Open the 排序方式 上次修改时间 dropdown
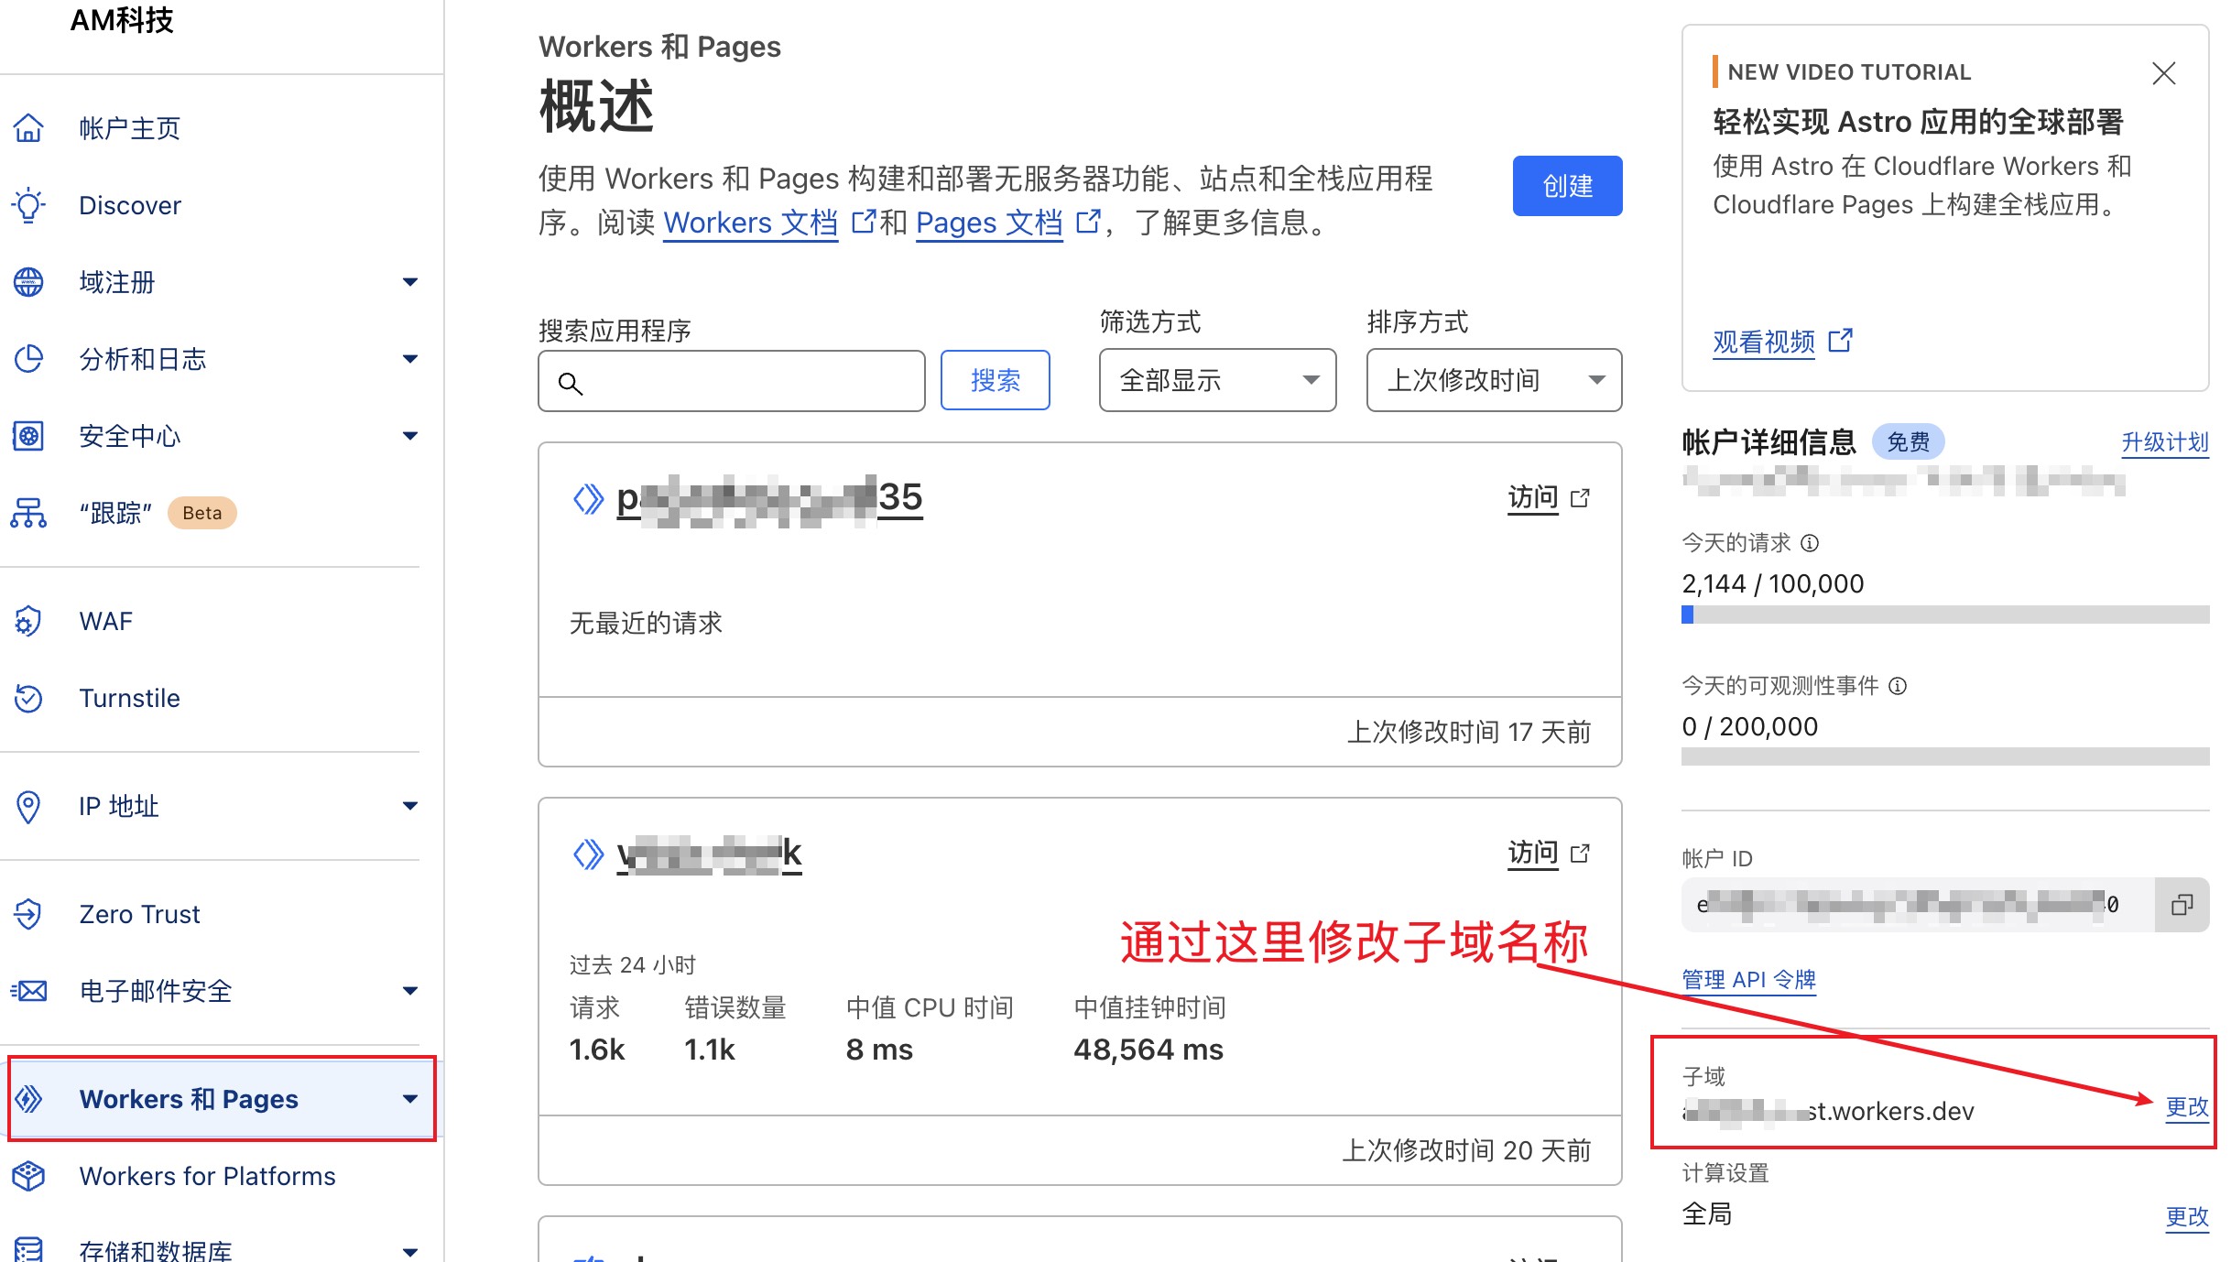 (x=1493, y=380)
